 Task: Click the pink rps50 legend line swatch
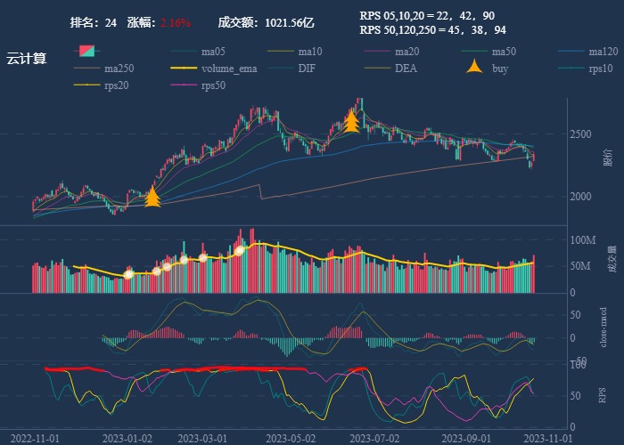[x=184, y=85]
